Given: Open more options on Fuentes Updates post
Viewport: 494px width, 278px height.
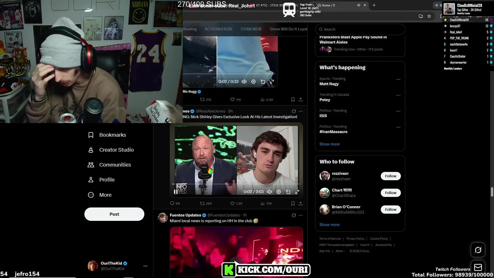Looking at the screenshot, I should [x=301, y=215].
